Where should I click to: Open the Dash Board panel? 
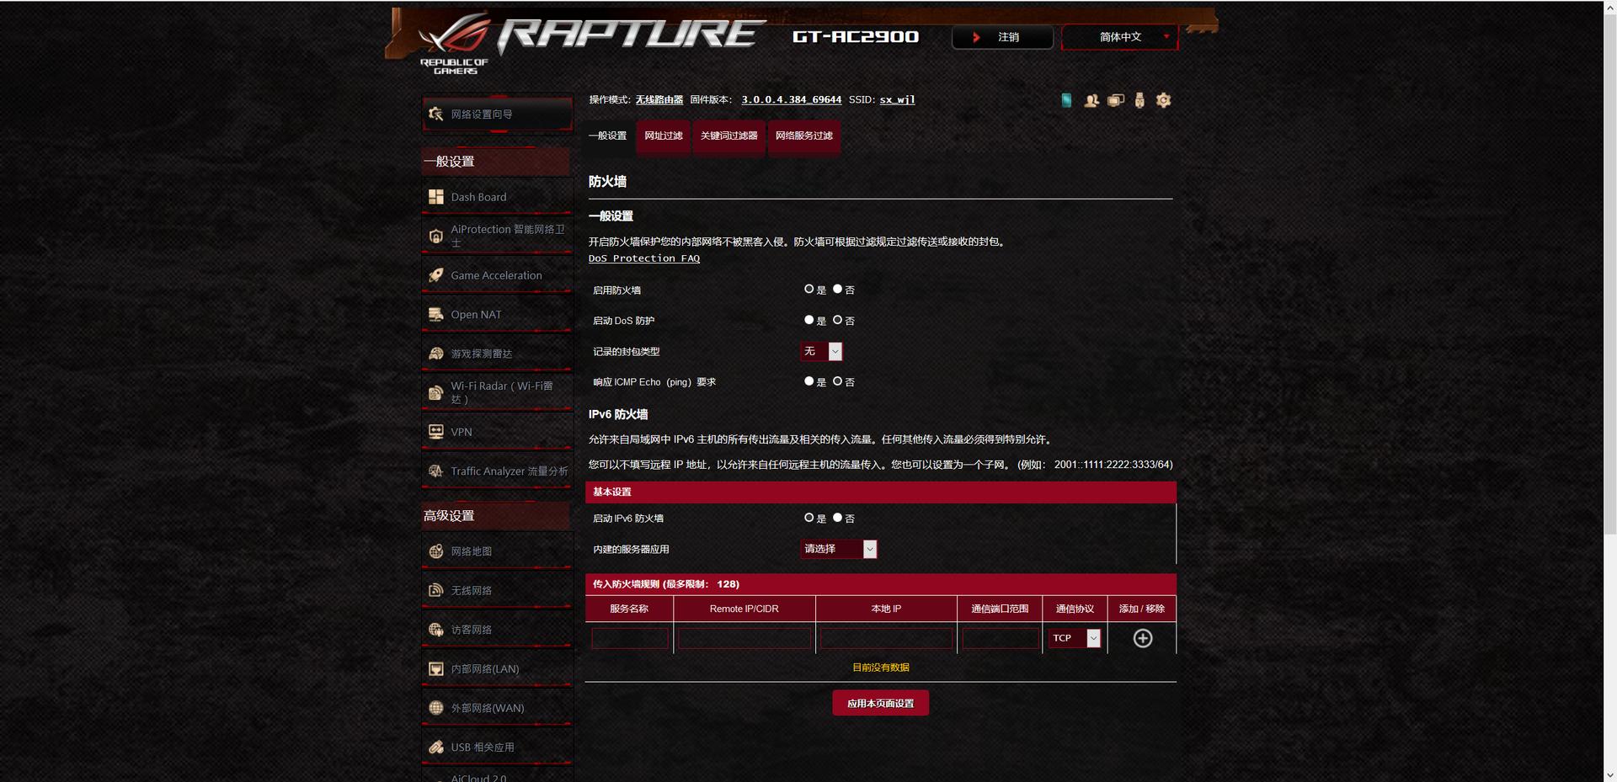point(478,196)
